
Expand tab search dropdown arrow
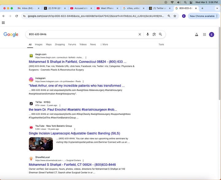(217, 8)
